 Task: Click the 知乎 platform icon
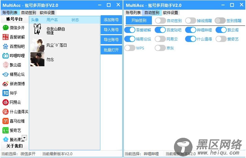pos(6,93)
